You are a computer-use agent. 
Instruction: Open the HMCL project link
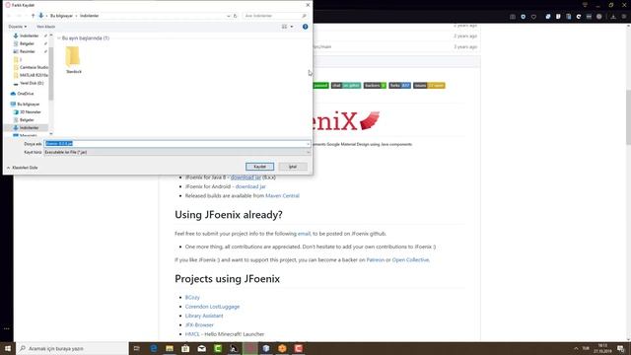(x=192, y=334)
